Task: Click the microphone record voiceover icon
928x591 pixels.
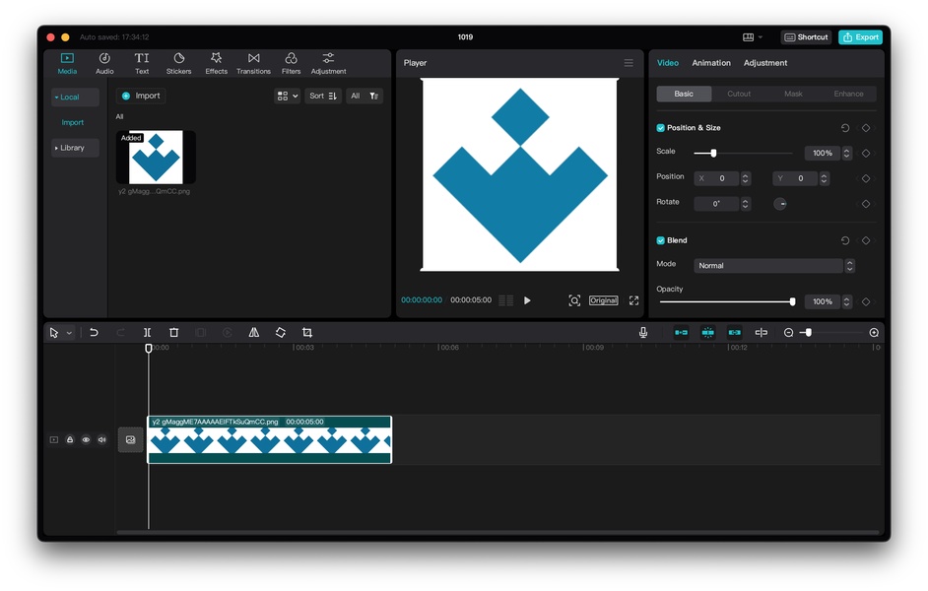Action: [643, 333]
